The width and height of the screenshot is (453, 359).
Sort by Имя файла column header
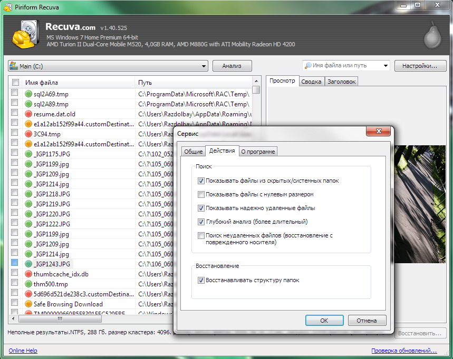coord(79,83)
